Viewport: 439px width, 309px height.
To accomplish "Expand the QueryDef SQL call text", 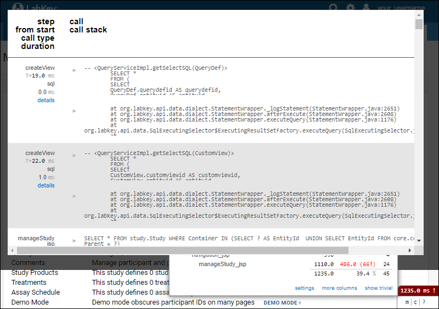I will pyautogui.click(x=74, y=70).
